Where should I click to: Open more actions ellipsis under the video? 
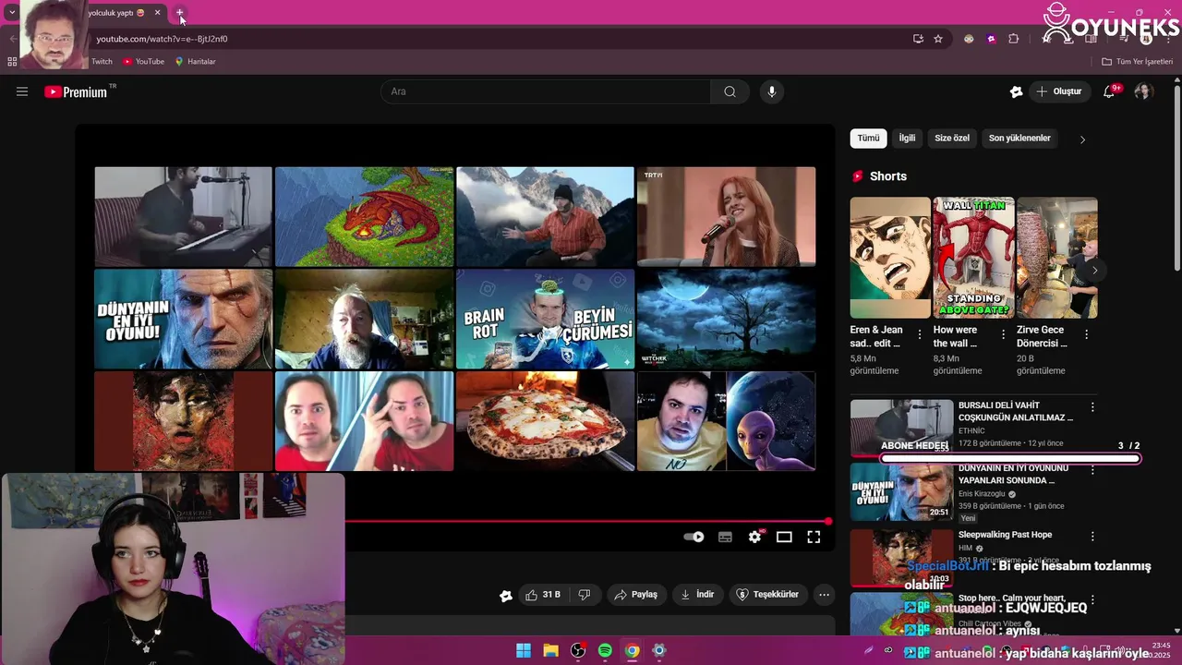click(x=824, y=595)
